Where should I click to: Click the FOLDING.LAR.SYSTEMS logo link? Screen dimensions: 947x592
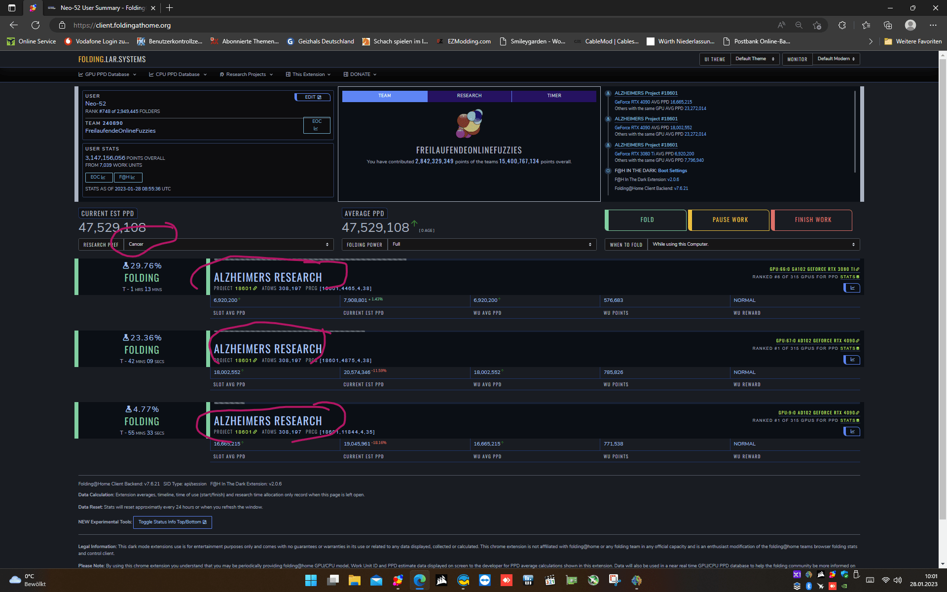[x=112, y=59]
